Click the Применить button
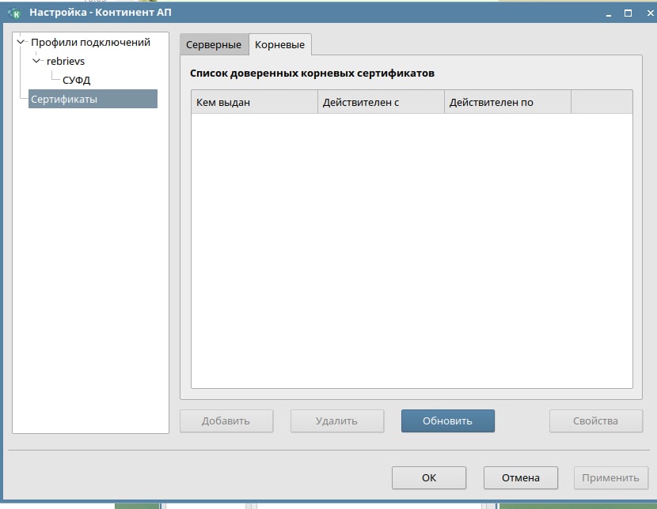The height and width of the screenshot is (509, 657). (611, 477)
